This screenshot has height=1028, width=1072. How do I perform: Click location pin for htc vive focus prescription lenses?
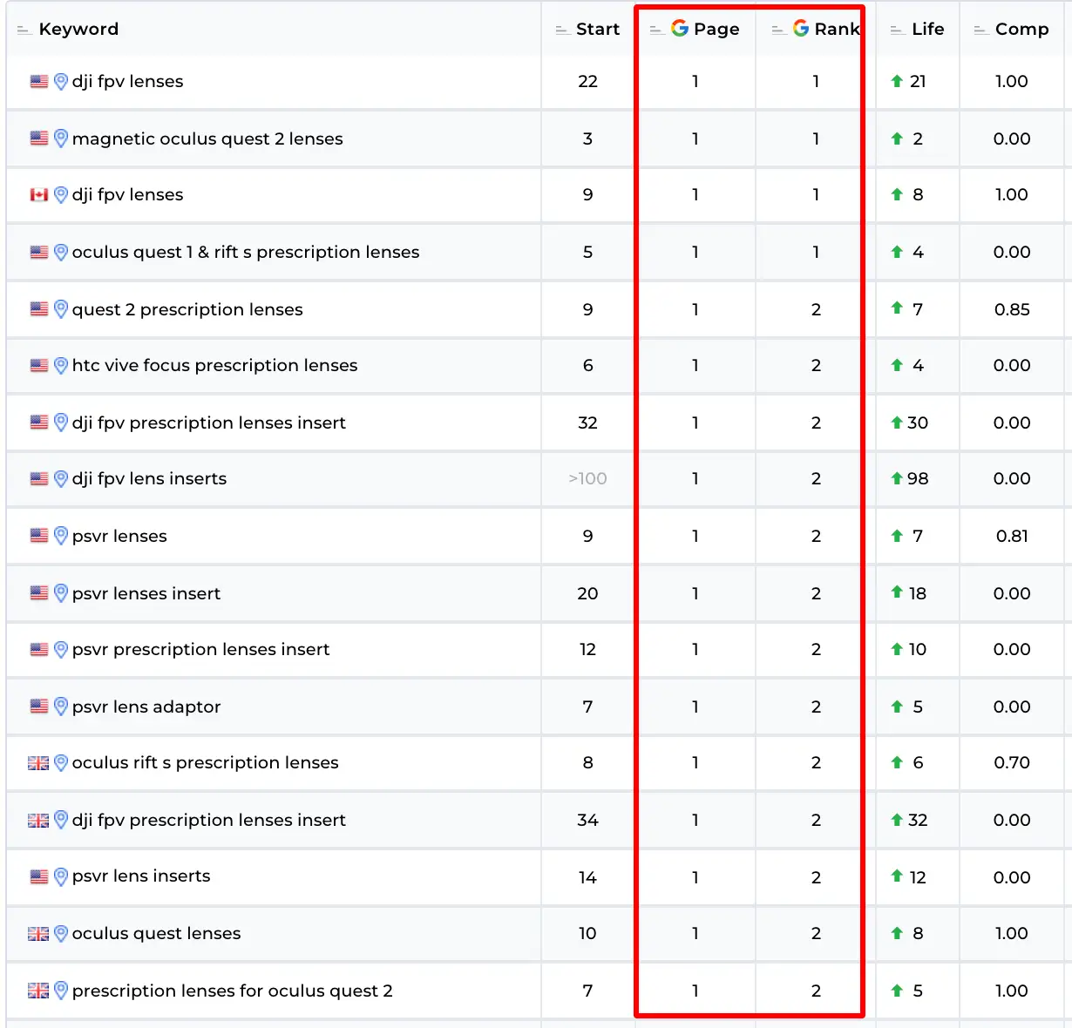coord(61,365)
